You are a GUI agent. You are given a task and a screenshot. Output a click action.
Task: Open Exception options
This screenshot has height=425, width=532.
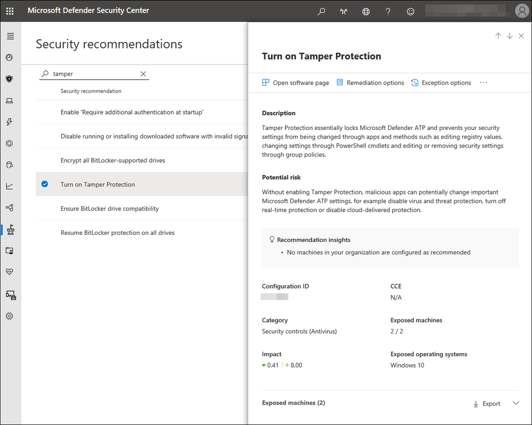click(441, 83)
